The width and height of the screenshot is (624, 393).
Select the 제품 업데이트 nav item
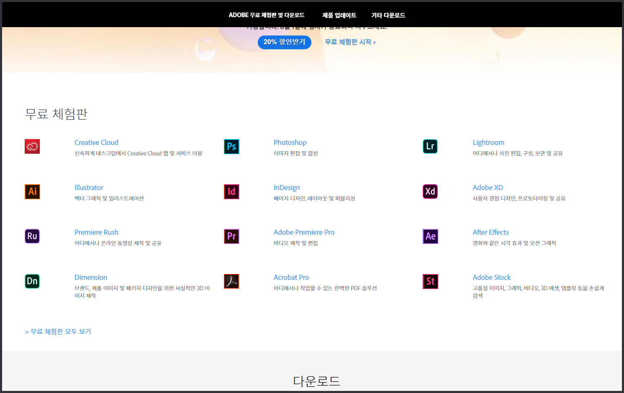point(339,15)
